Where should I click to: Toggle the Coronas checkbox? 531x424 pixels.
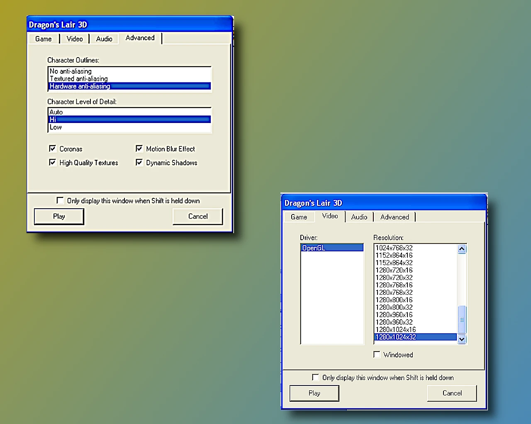[52, 149]
